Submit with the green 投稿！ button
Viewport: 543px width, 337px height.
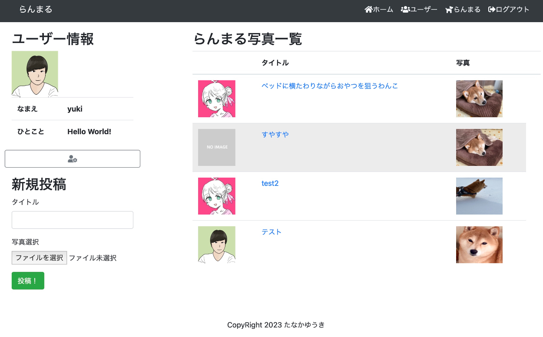click(28, 281)
